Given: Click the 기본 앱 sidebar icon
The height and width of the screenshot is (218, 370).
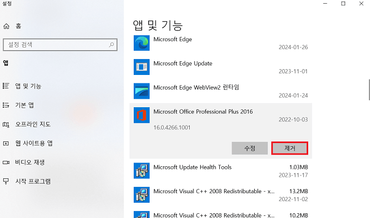Looking at the screenshot, I should pyautogui.click(x=6, y=105).
